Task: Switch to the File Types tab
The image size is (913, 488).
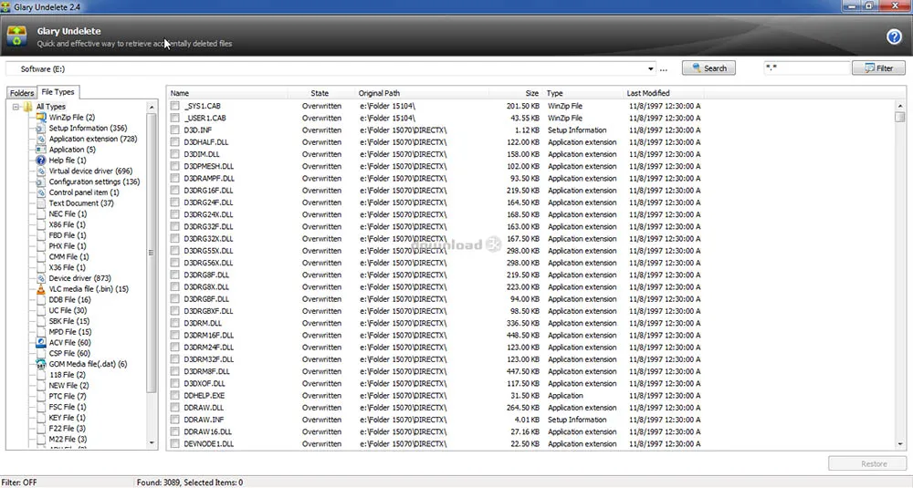Action: 58,92
